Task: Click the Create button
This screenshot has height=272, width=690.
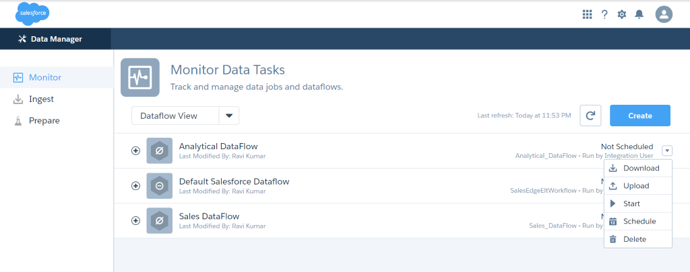Action: click(x=640, y=116)
